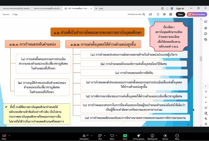Go to previous page with up chevron
Viewport: 209px width, 141px height.
pos(206,97)
